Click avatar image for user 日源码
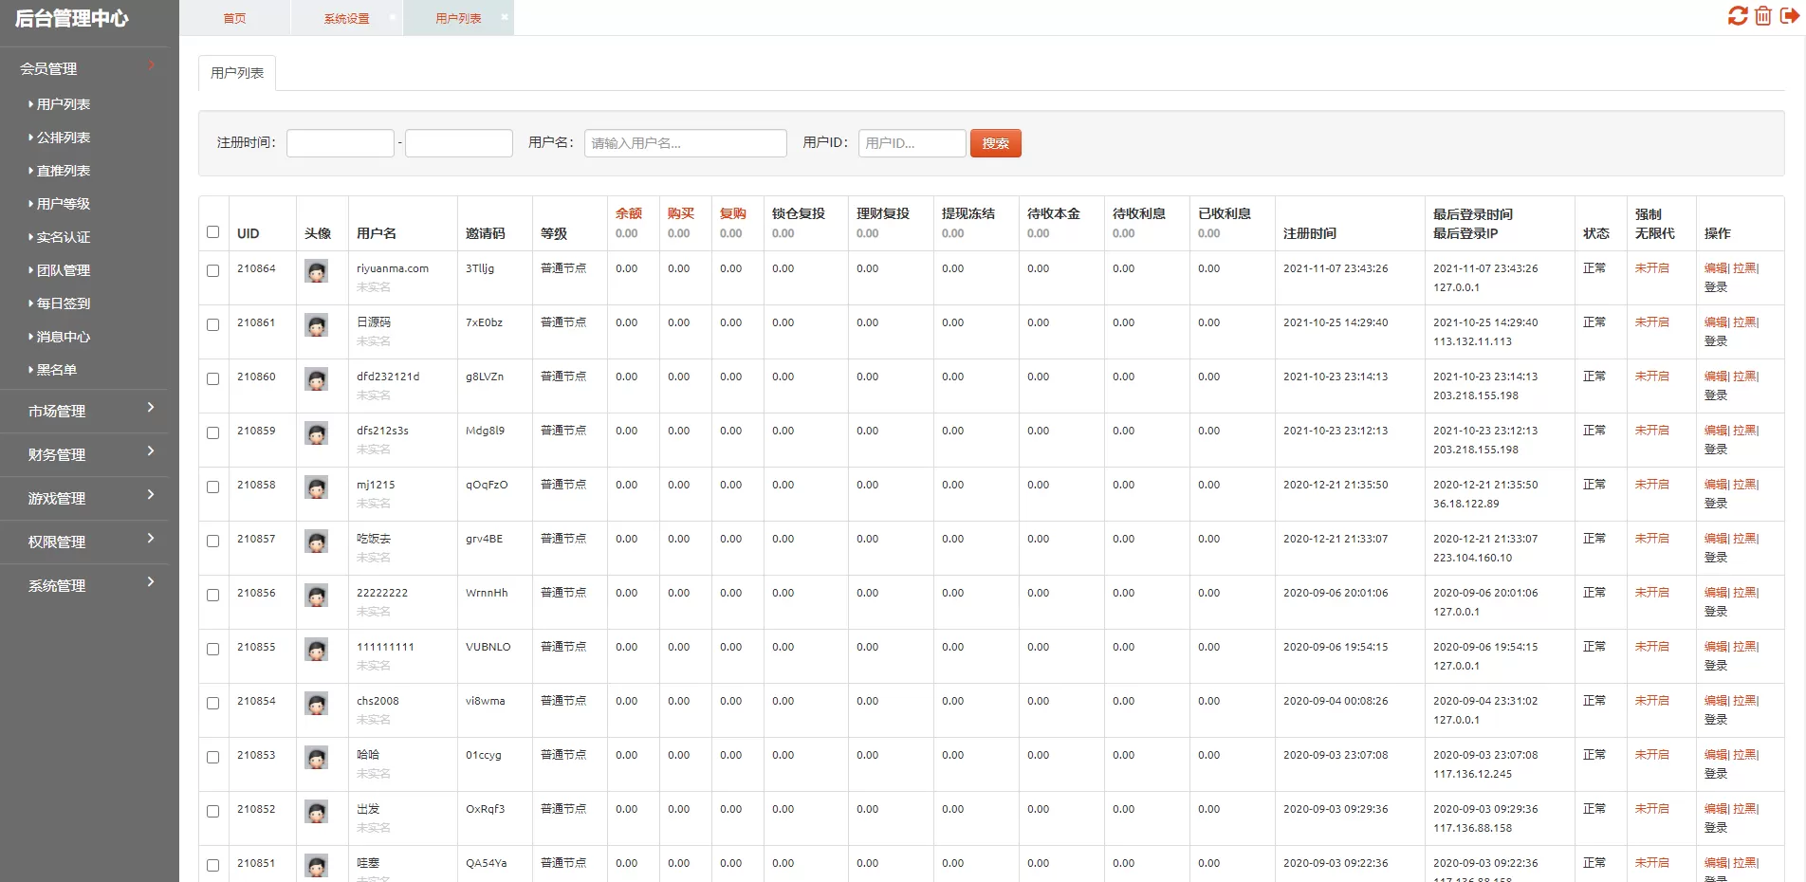Viewport: 1806px width, 882px height. pyautogui.click(x=317, y=325)
